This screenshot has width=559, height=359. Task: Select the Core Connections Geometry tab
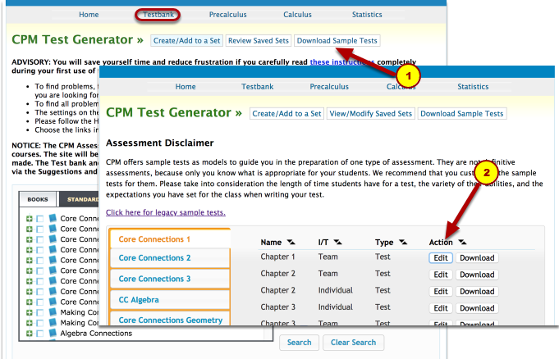click(x=170, y=319)
